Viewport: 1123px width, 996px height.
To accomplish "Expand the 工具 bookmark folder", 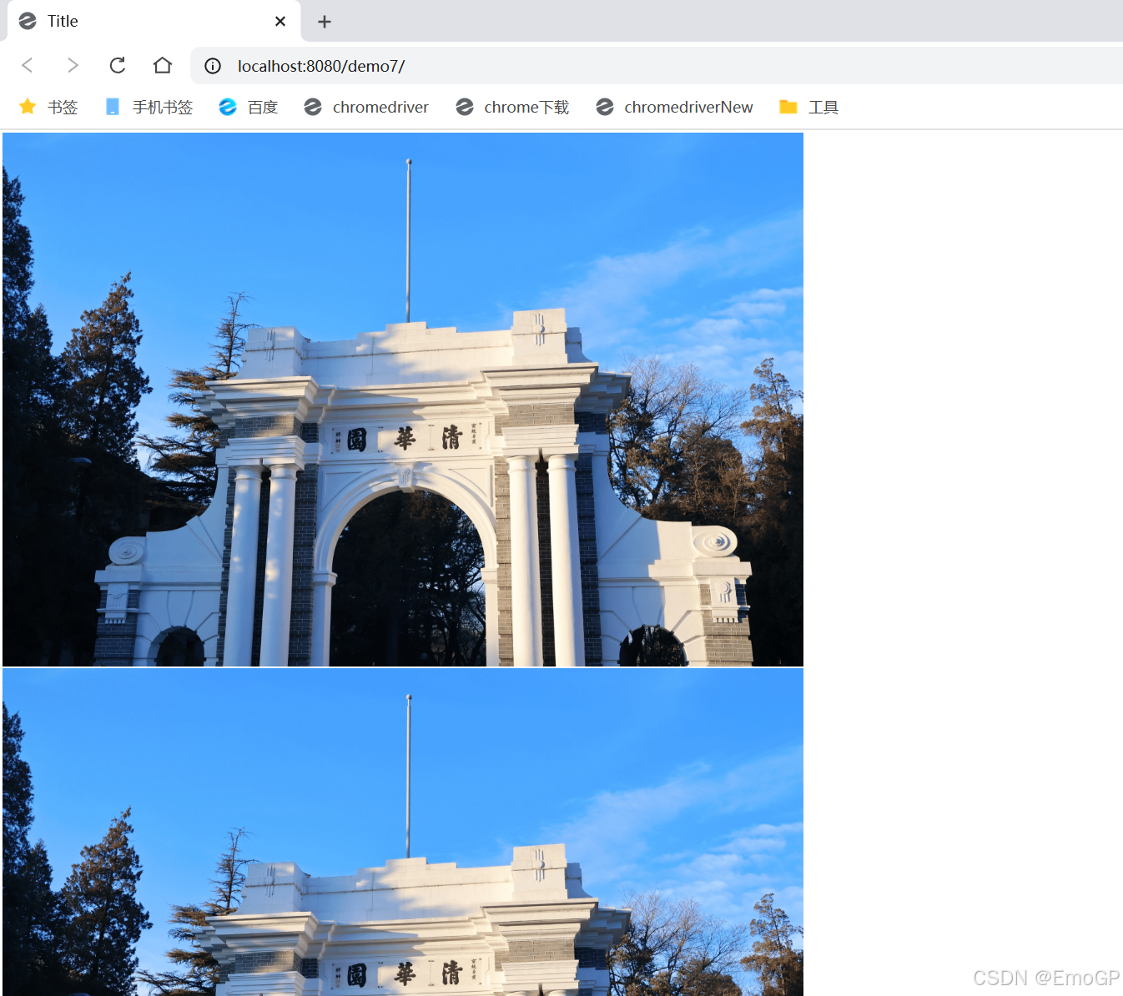I will [808, 107].
